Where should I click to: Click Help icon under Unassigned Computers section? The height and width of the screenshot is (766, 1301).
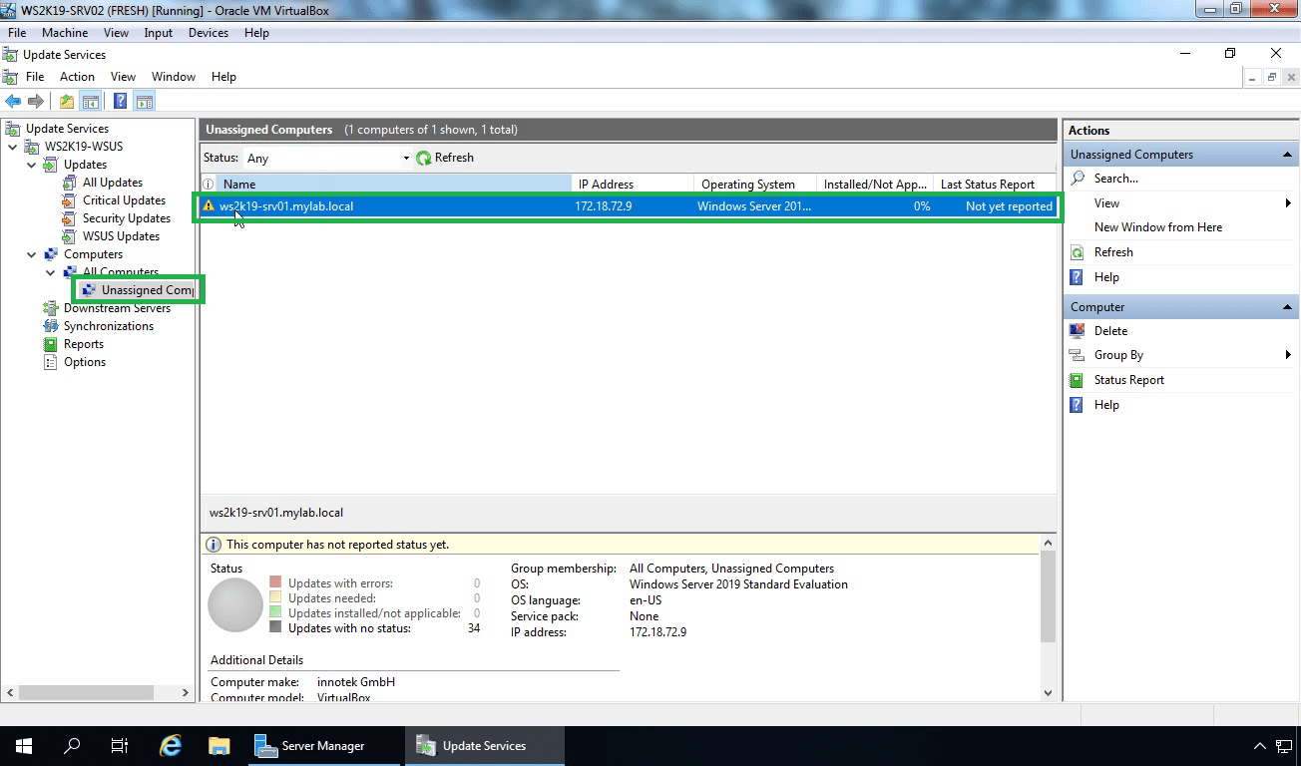[1077, 277]
